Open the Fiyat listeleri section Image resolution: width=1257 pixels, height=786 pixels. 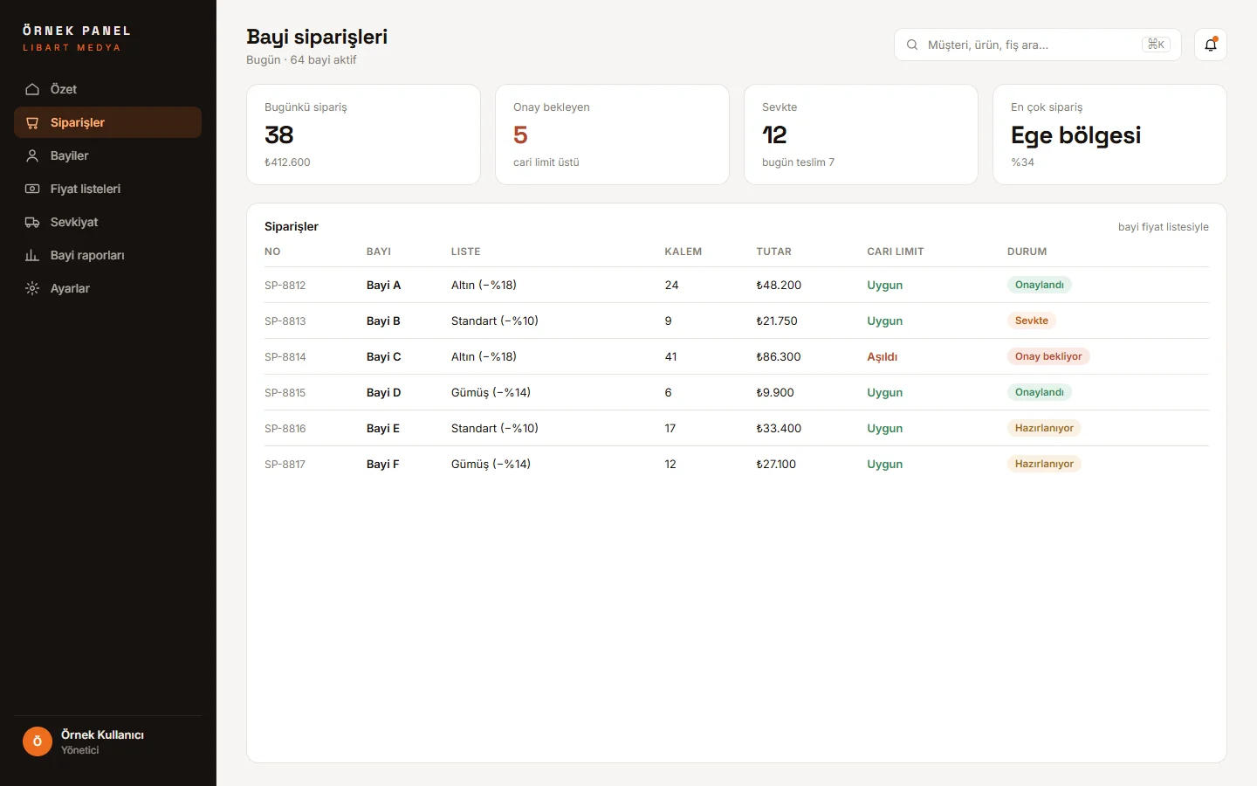(x=107, y=189)
